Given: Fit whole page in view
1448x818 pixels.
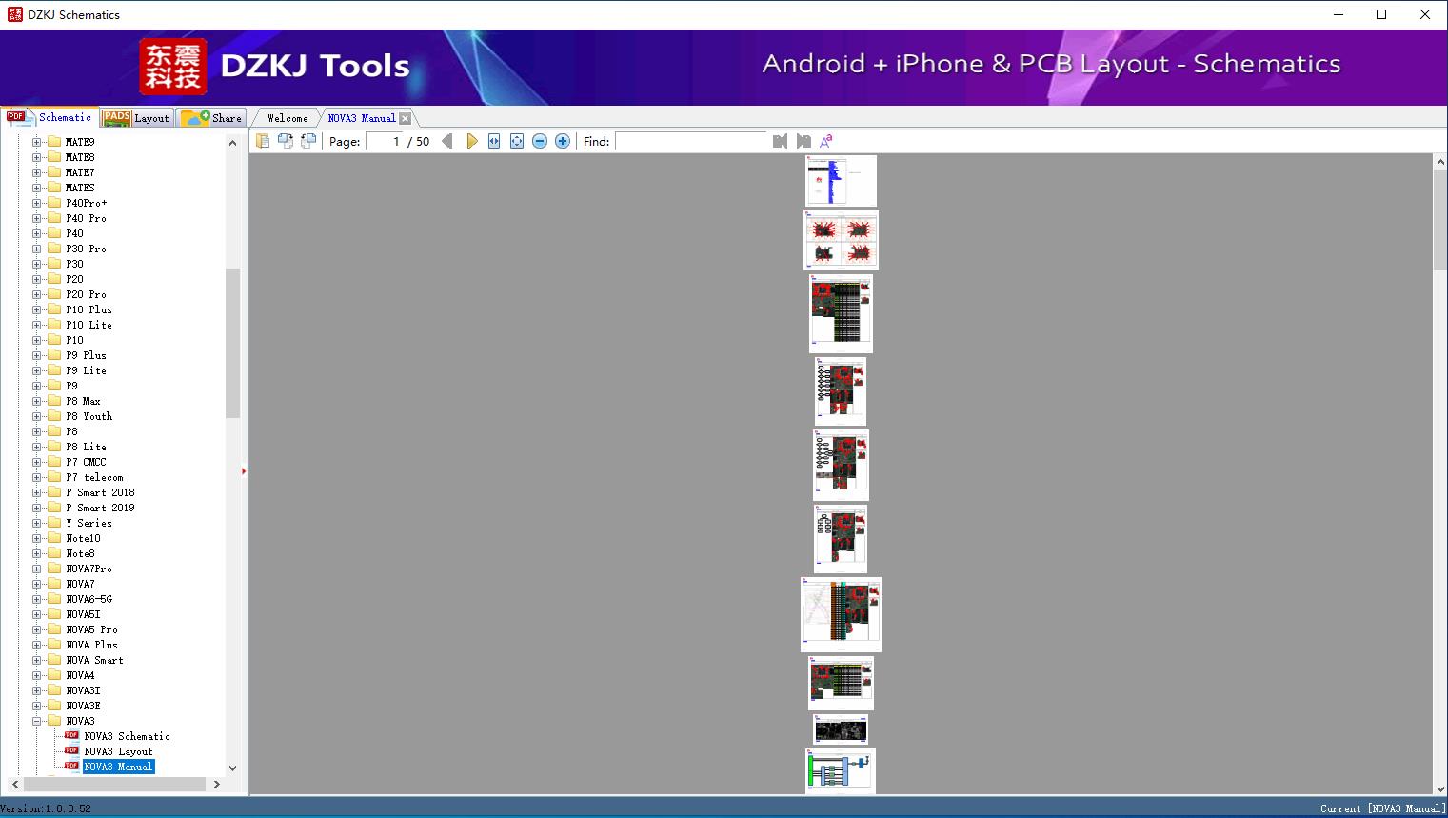Looking at the screenshot, I should coord(517,141).
